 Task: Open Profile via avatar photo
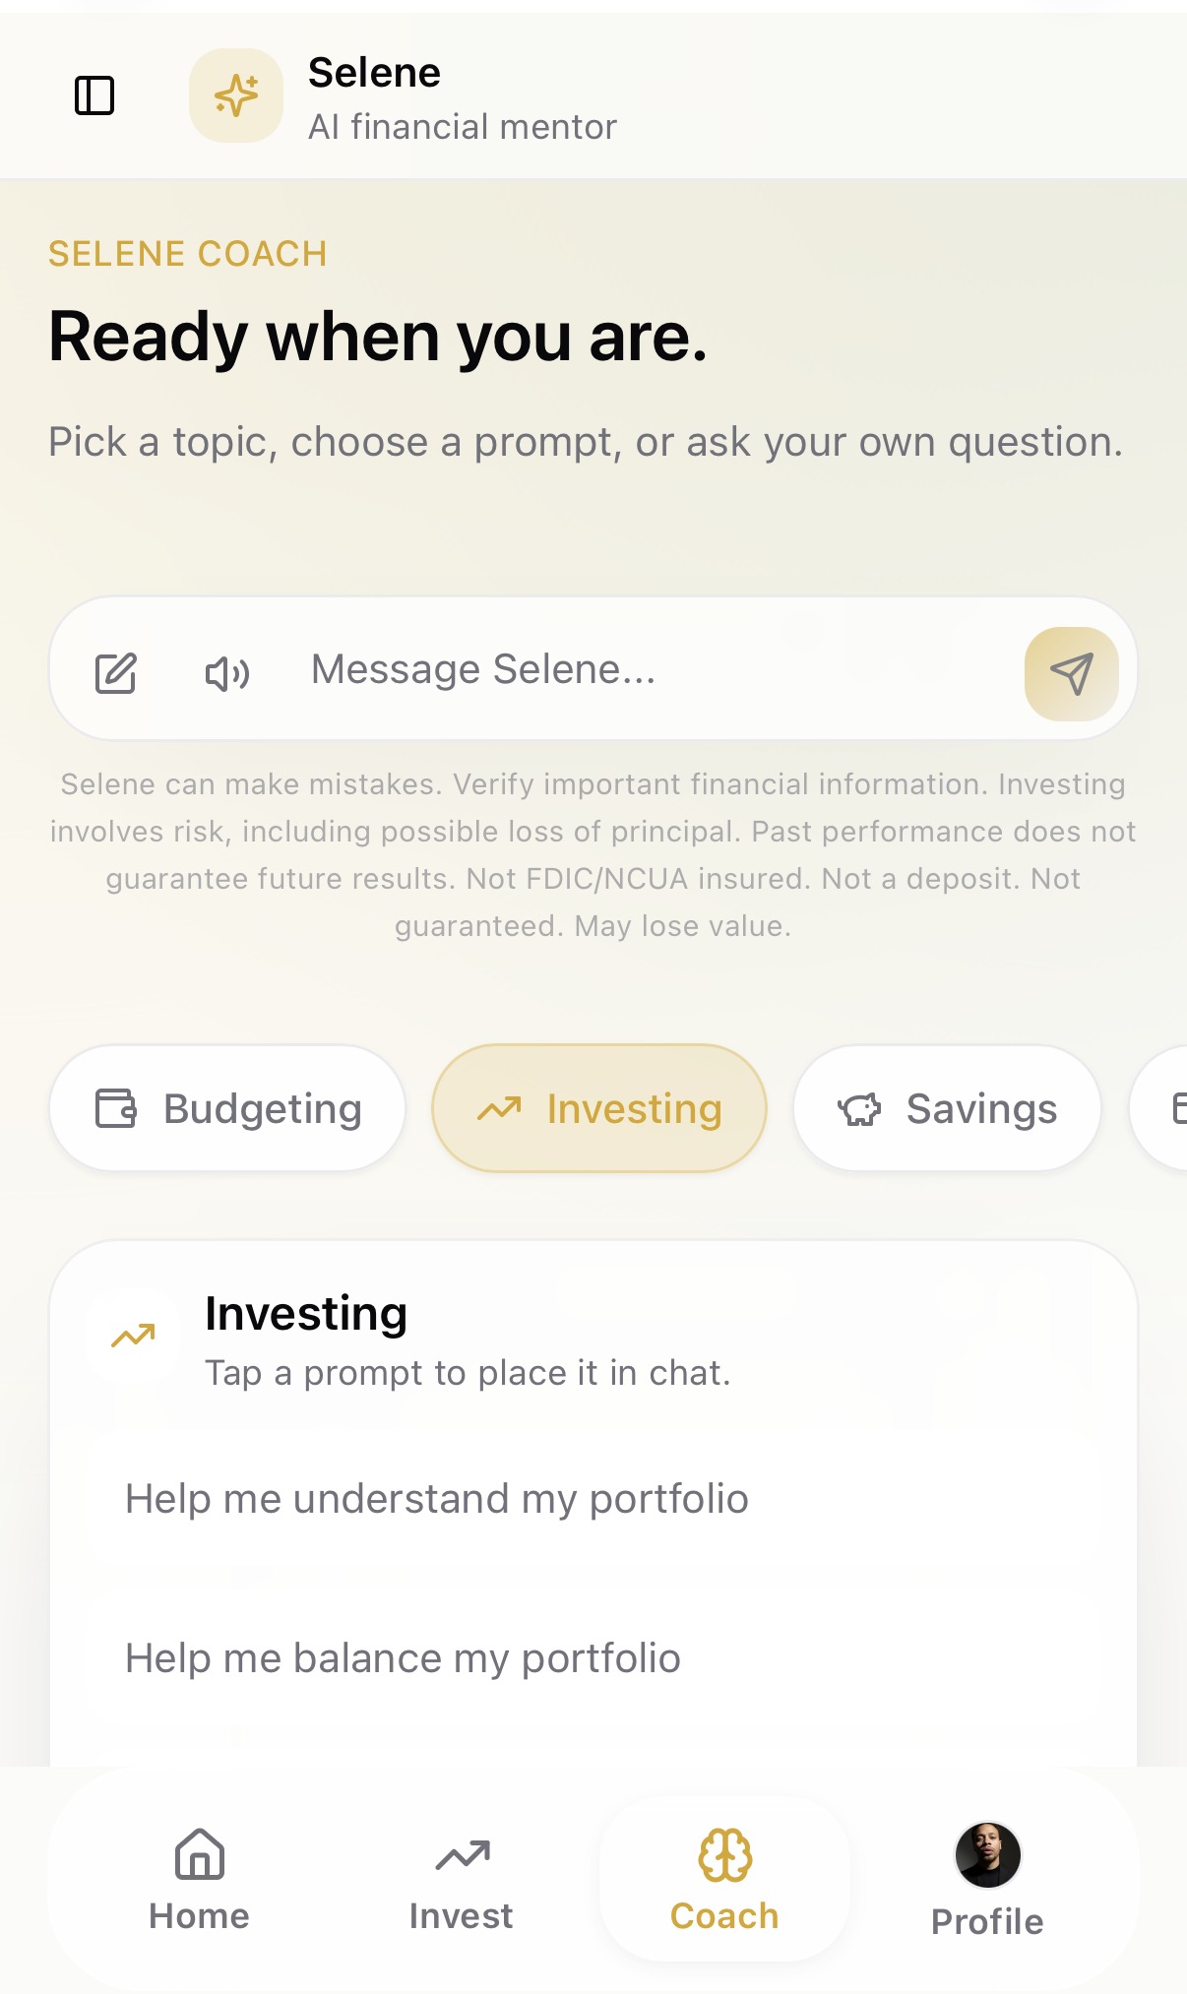coord(988,1855)
